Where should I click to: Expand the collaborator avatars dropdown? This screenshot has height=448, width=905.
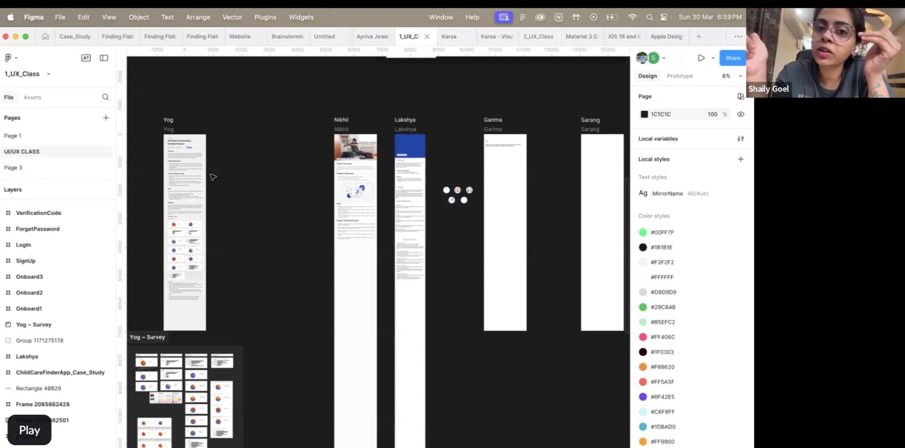663,58
